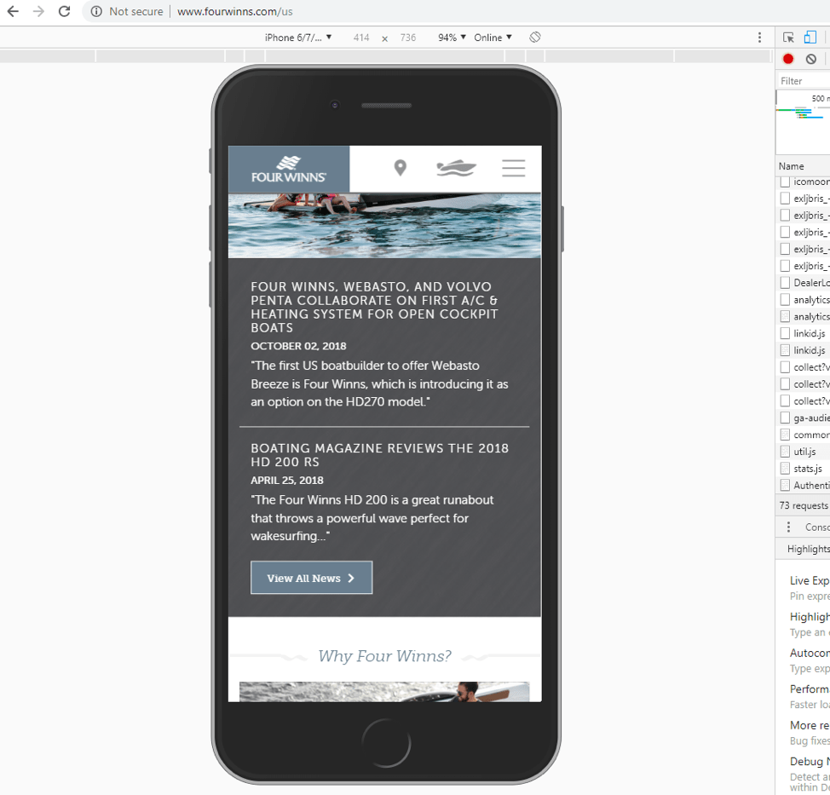This screenshot has width=830, height=795.
Task: Click the April 25, 2018 date text
Action: pos(287,480)
